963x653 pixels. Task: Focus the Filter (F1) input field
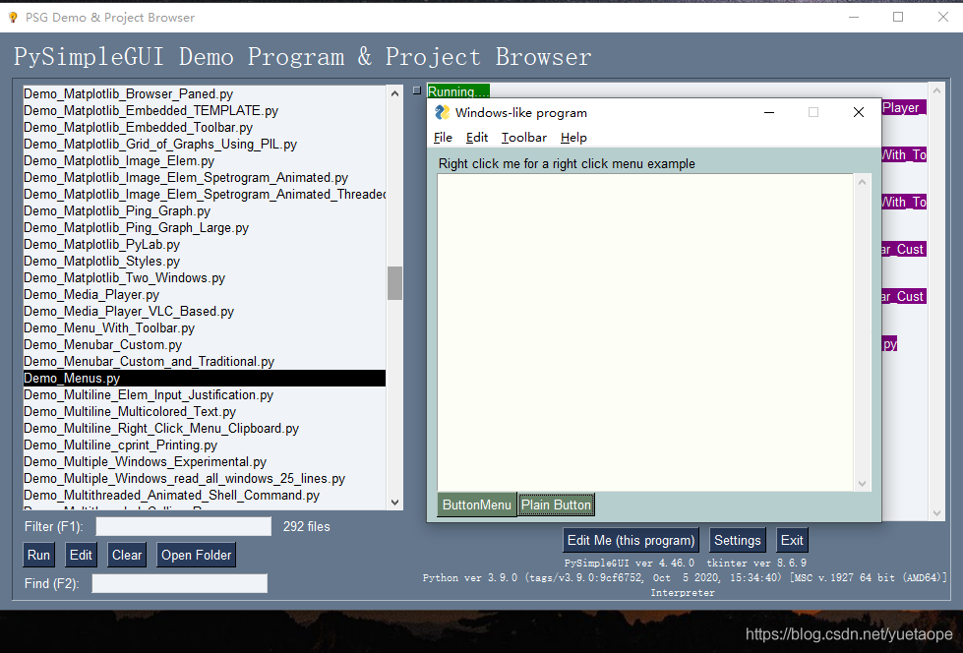[x=183, y=526]
